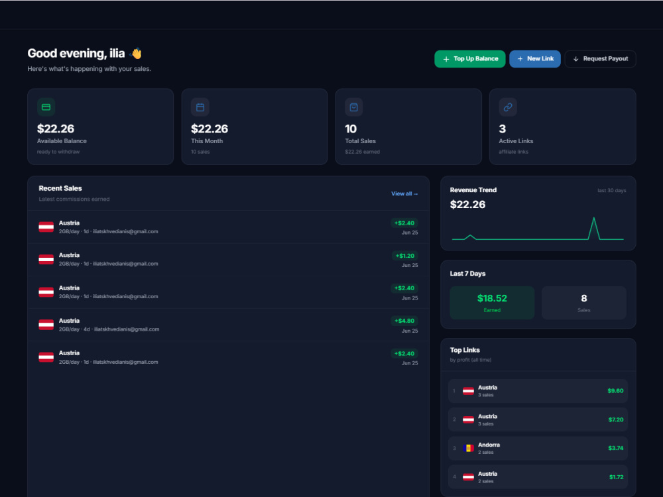Open the Austria top link earning $9.60
This screenshot has width=663, height=497.
click(538, 391)
